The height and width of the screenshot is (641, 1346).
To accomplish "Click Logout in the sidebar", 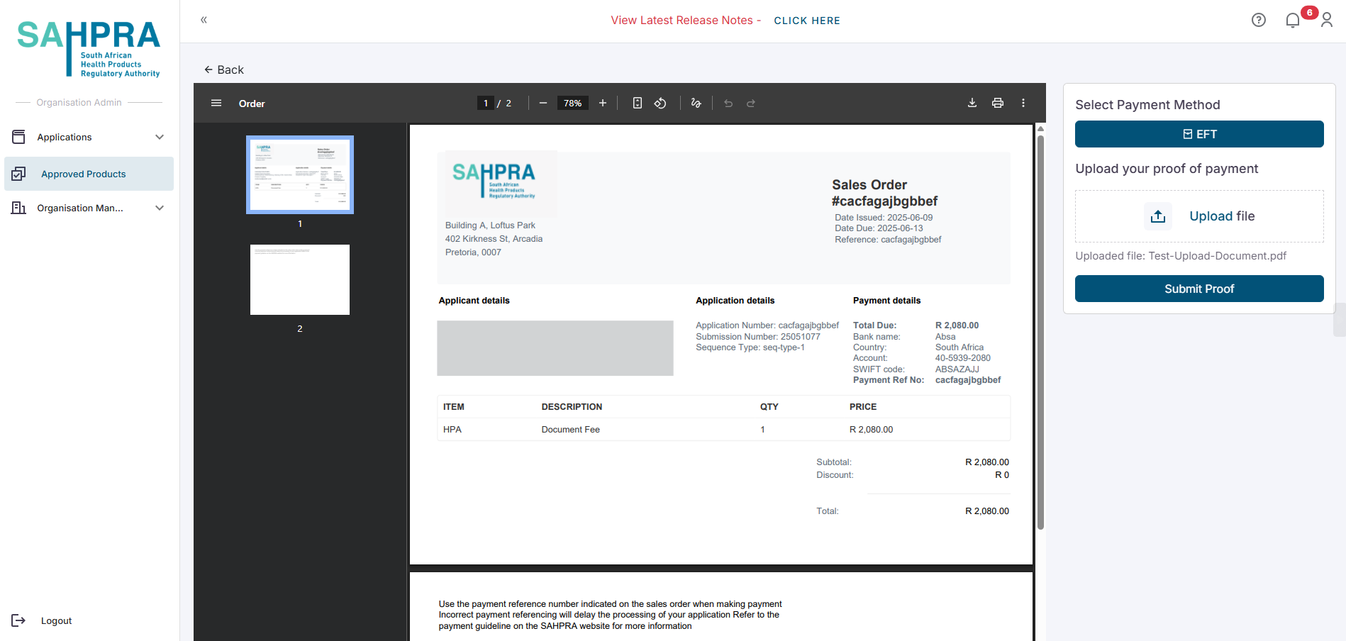I will pos(56,620).
